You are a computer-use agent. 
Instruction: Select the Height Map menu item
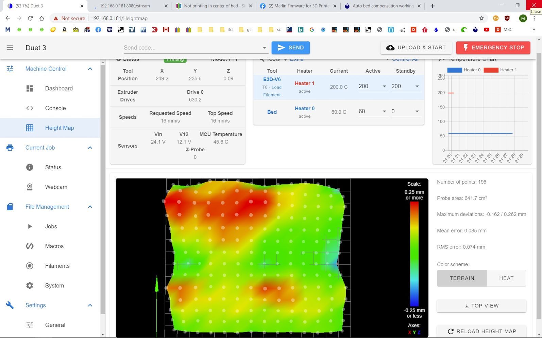click(50, 128)
